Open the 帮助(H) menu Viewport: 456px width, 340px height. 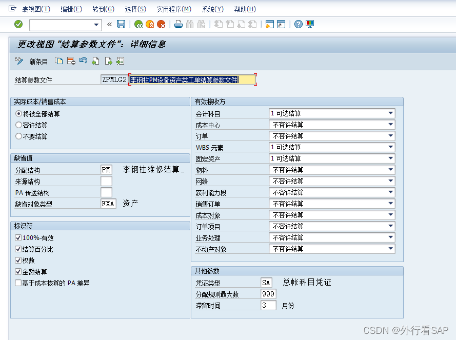point(245,9)
